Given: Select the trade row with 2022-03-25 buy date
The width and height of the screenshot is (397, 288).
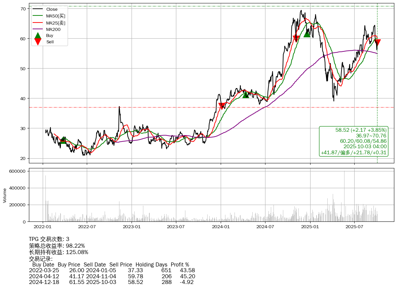Looking at the screenshot, I should coord(112,270).
